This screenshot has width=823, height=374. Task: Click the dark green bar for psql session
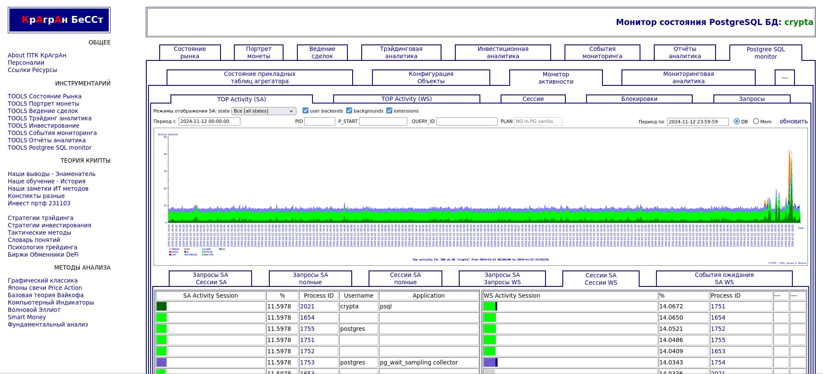coord(161,306)
